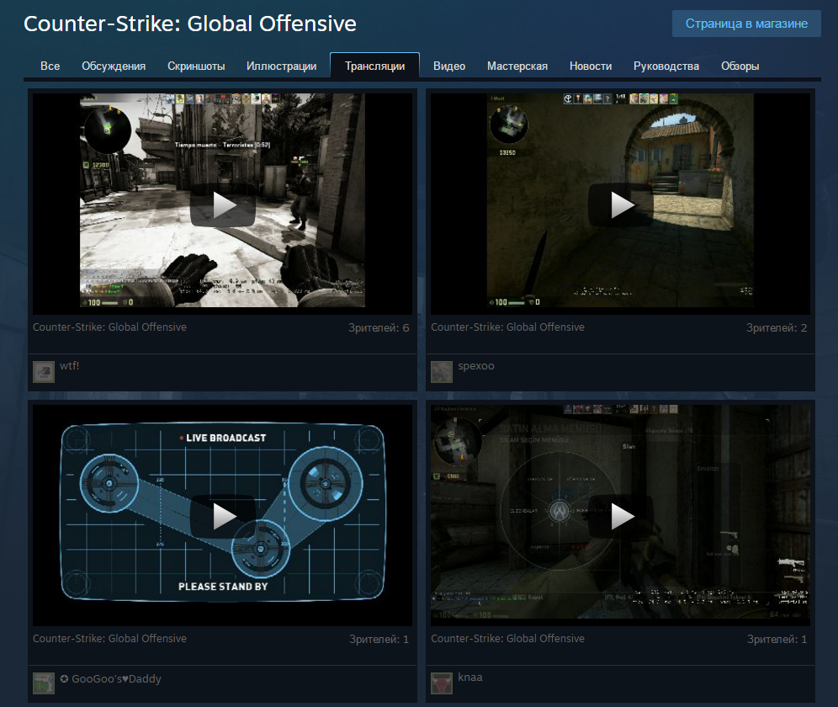Play the GooGoo's Daddy Live Broadcast stream
Viewport: 838px width, 707px height.
(223, 516)
